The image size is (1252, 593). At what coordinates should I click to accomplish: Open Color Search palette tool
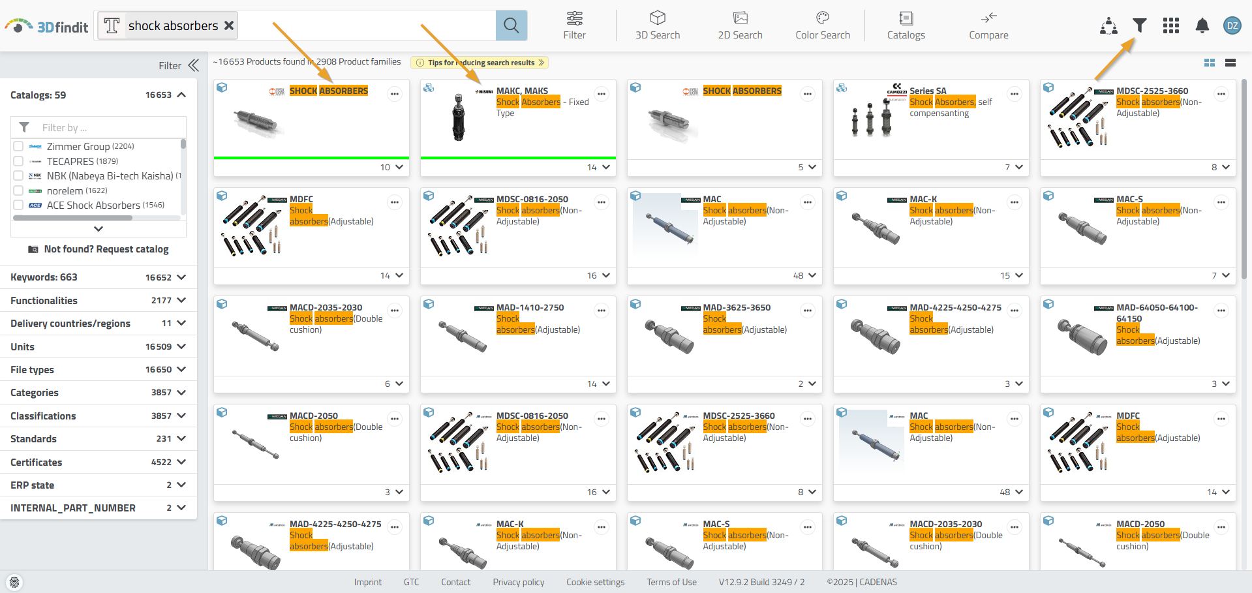point(823,25)
